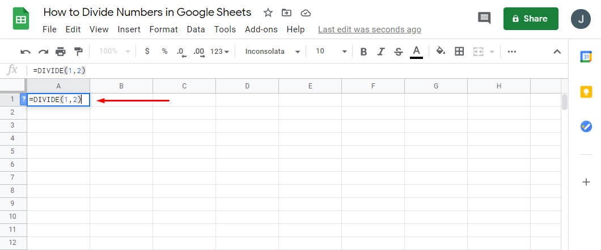This screenshot has width=601, height=250.
Task: Open the Inconsolata font dropdown
Action: point(273,52)
